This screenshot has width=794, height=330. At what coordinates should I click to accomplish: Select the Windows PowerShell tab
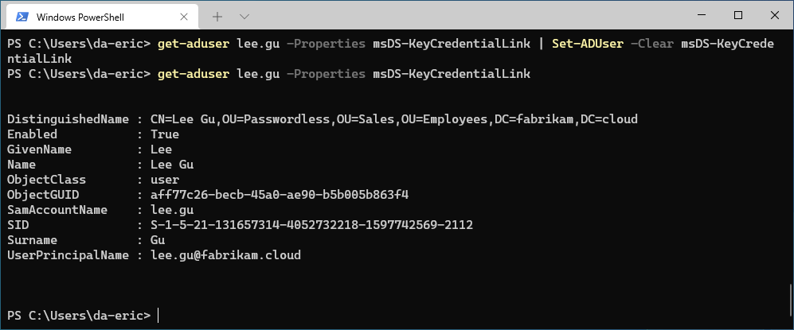point(88,16)
